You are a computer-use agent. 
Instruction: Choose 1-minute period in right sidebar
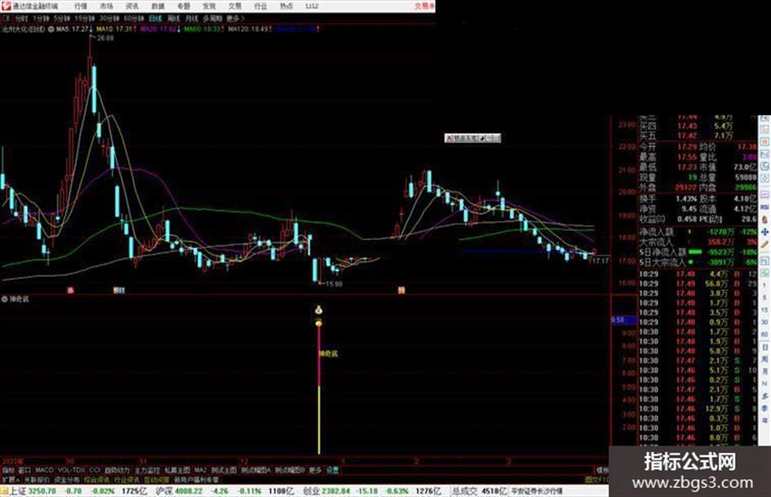click(764, 286)
